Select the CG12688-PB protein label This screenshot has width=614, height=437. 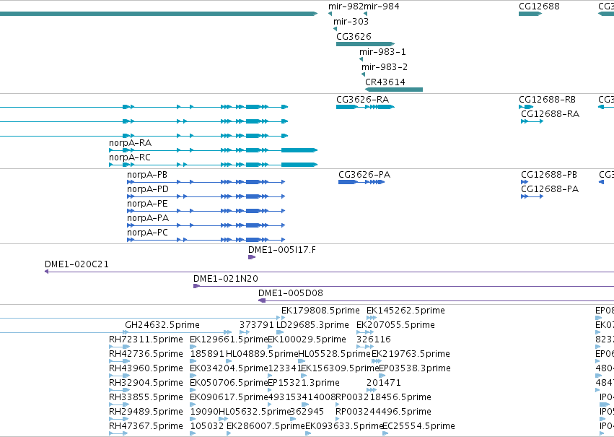[548, 175]
